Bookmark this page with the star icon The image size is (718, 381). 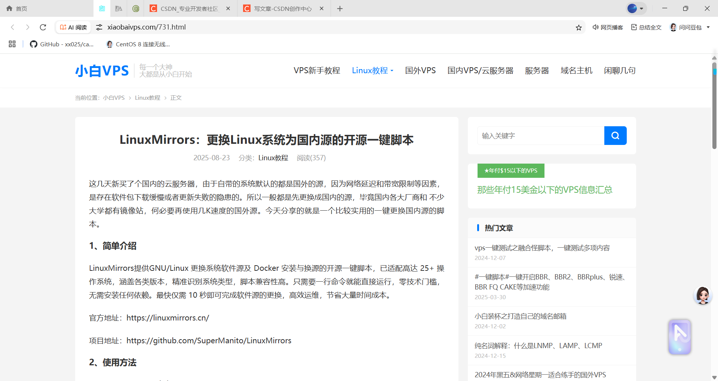pyautogui.click(x=579, y=27)
